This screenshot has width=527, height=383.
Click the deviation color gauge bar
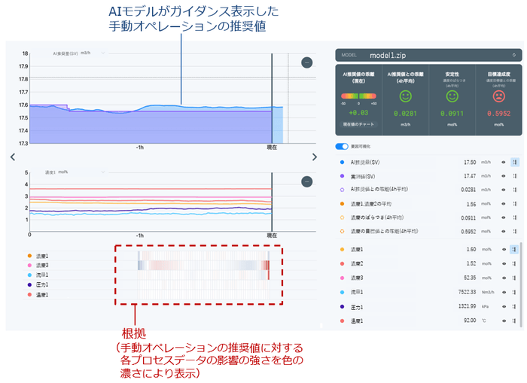(358, 96)
